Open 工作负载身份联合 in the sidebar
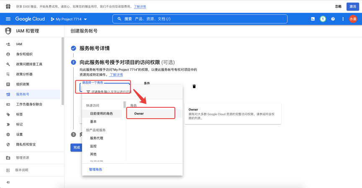The width and height of the screenshot is (362, 188). pyautogui.click(x=30, y=104)
